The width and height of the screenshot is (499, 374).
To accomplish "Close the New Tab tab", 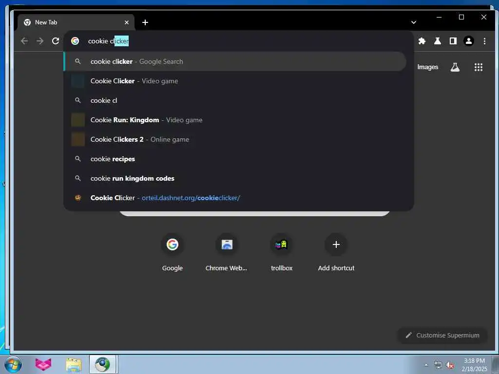I will click(x=127, y=22).
